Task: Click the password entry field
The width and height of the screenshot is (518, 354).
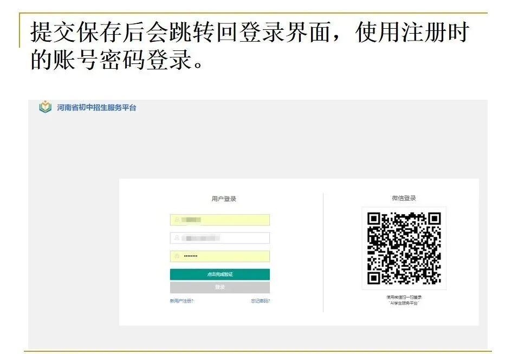Action: [x=219, y=254]
